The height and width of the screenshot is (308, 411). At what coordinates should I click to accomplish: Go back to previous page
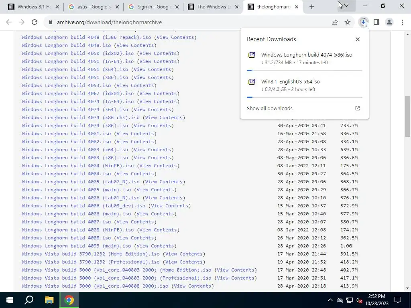click(9, 22)
